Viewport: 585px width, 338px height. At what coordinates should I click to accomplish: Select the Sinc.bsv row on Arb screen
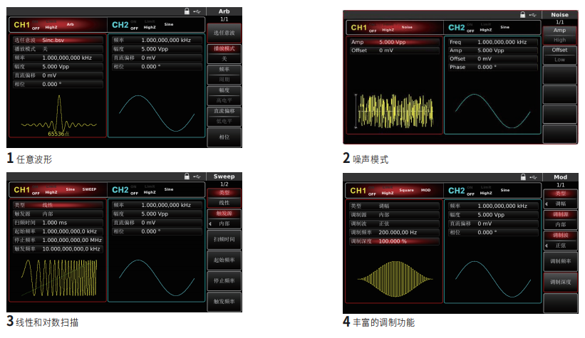tap(58, 41)
